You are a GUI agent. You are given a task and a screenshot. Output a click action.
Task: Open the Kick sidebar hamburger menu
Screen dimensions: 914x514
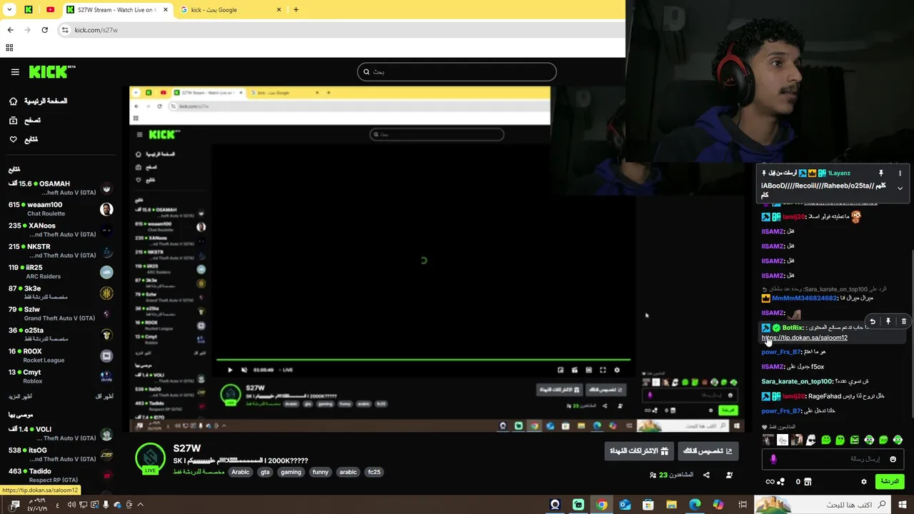coord(15,72)
